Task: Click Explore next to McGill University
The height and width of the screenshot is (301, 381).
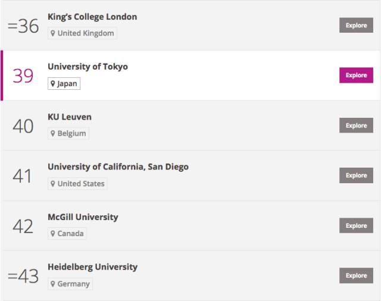Action: pos(356,225)
